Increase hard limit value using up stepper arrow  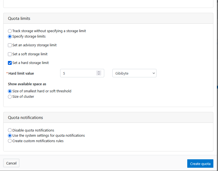(99, 72)
